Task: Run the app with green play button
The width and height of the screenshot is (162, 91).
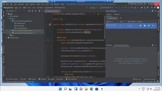Action: pyautogui.click(x=116, y=8)
